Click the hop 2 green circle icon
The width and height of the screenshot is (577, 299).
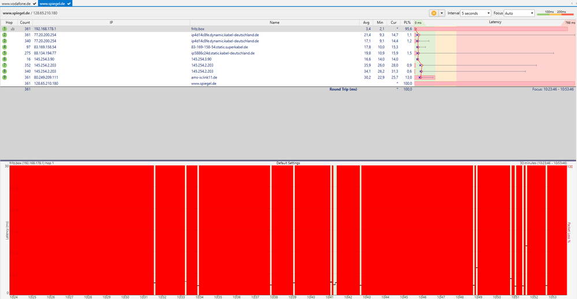click(5, 35)
